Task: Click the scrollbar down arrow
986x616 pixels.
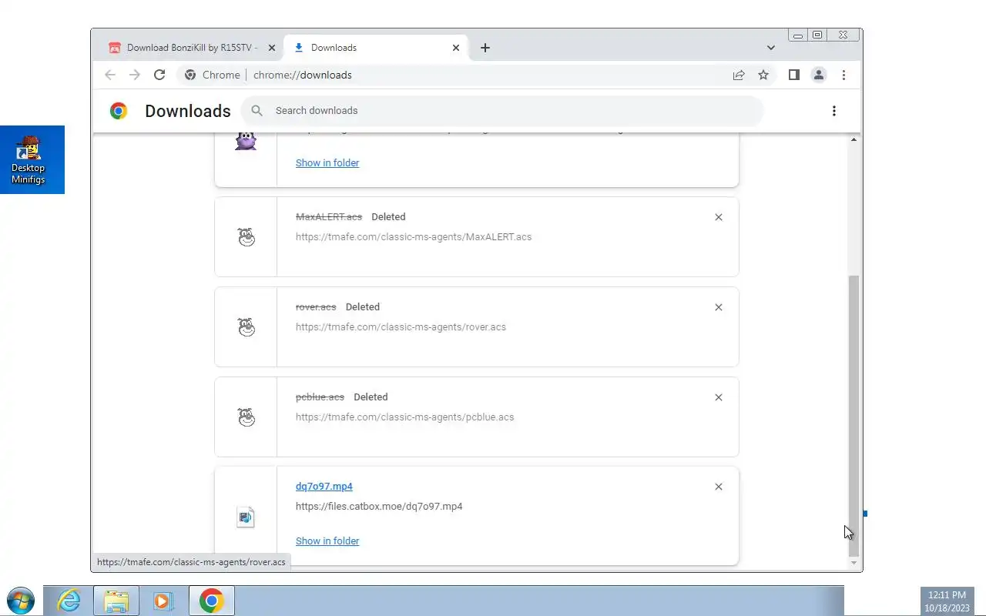Action: click(x=853, y=563)
